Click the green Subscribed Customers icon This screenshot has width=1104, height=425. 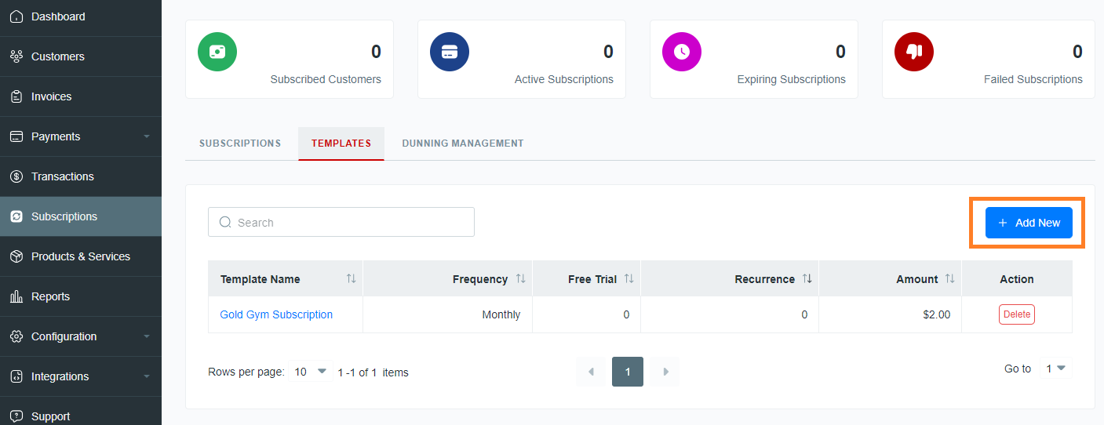(217, 52)
